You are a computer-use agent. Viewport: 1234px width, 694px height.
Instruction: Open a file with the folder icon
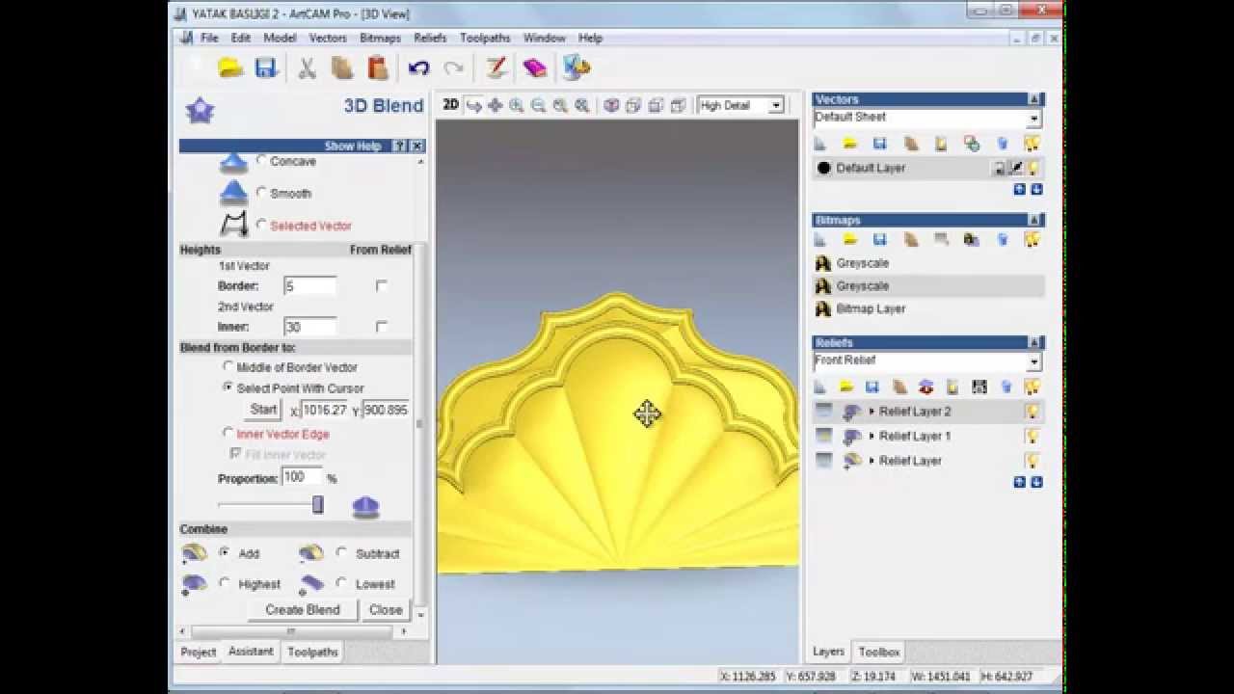(230, 67)
